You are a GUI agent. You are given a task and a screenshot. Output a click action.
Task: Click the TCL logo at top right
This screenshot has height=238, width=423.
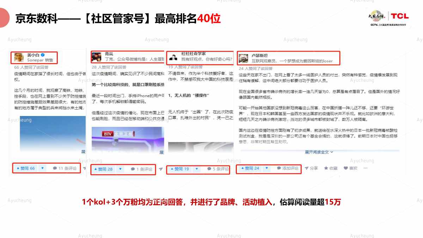(x=399, y=16)
